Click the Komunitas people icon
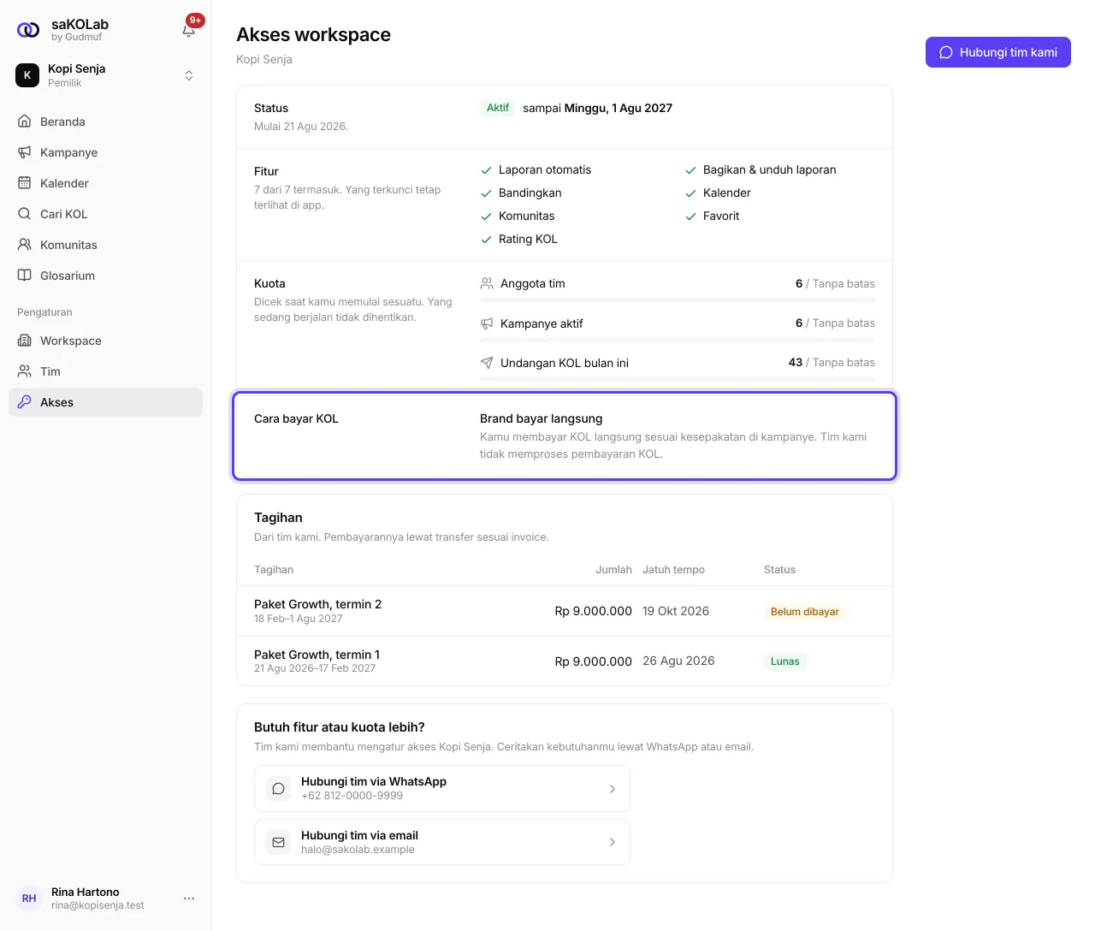 25,245
